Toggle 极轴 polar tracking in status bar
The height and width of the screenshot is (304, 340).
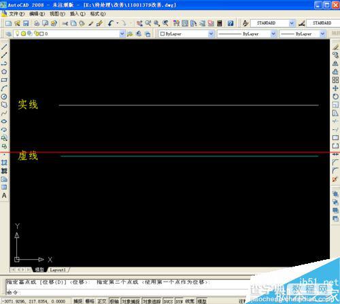[114, 301]
